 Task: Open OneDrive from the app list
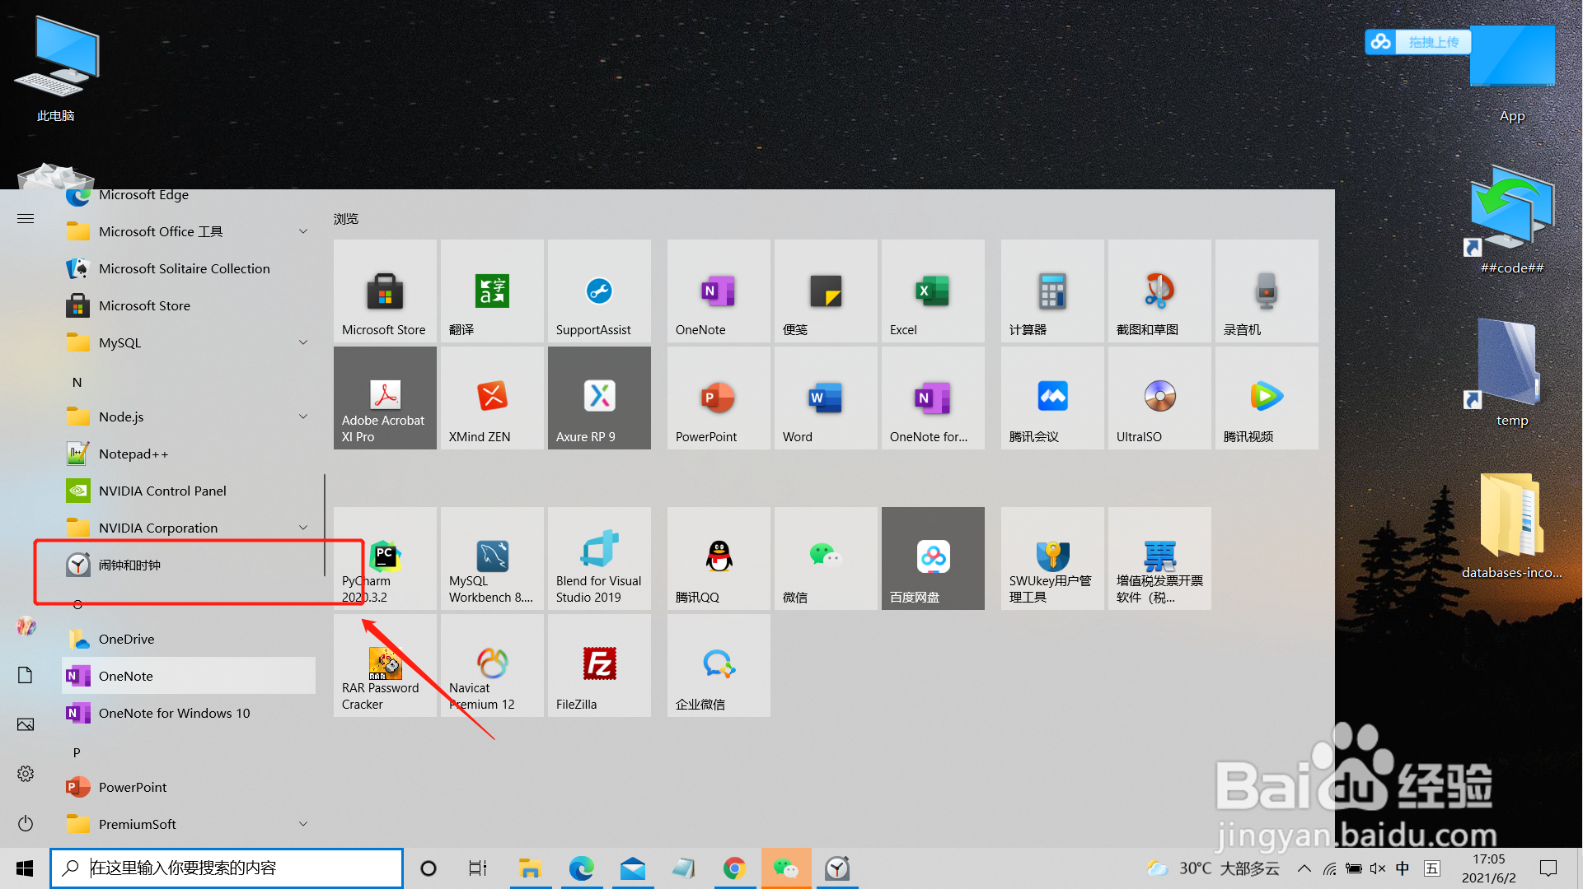point(189,639)
